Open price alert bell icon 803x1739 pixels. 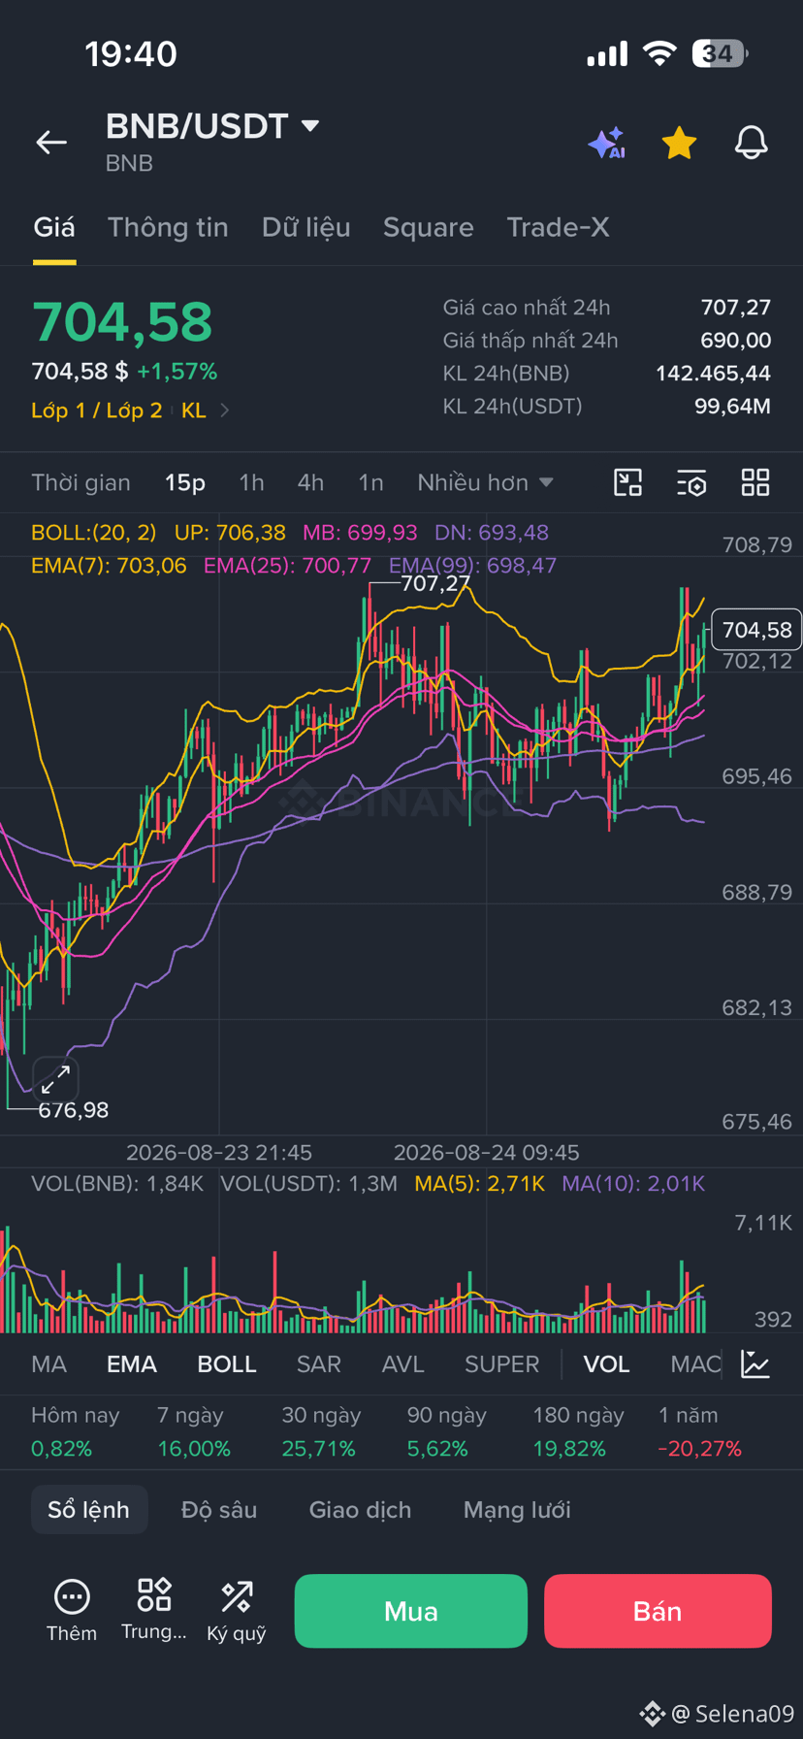coord(751,143)
